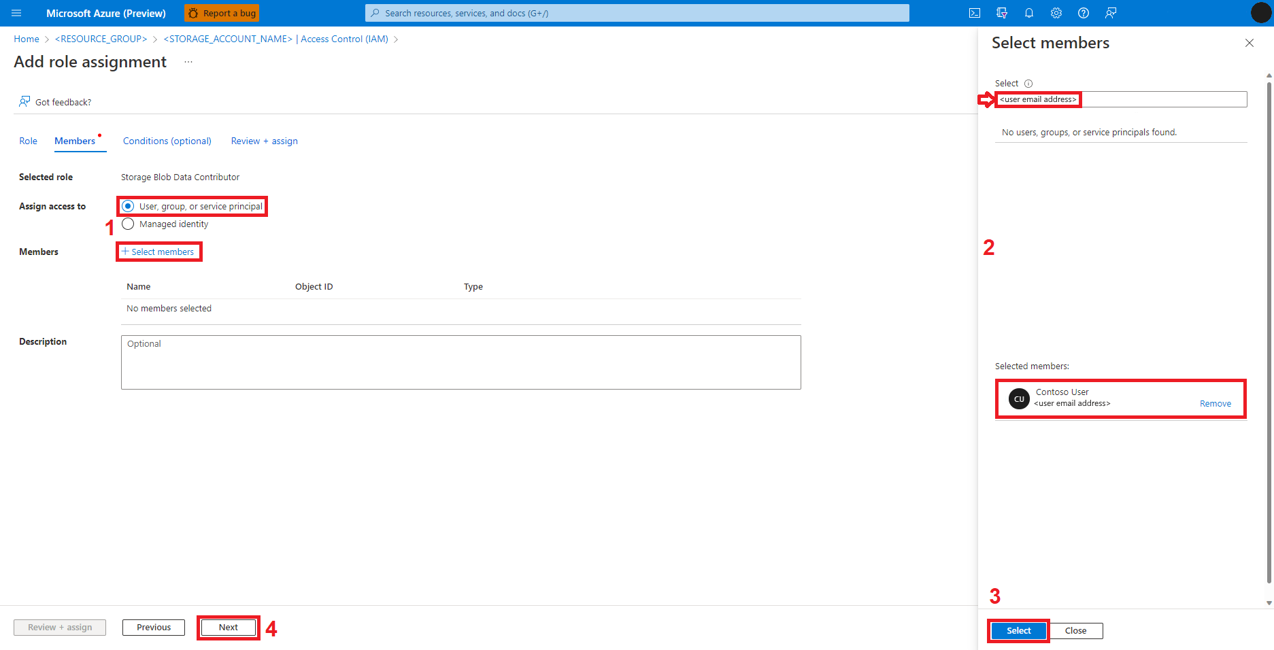Go to Conditions (optional) tab
Viewport: 1274px width, 650px height.
pos(167,141)
